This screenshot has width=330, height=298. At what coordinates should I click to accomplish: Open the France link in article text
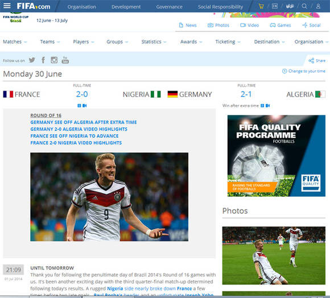184,288
